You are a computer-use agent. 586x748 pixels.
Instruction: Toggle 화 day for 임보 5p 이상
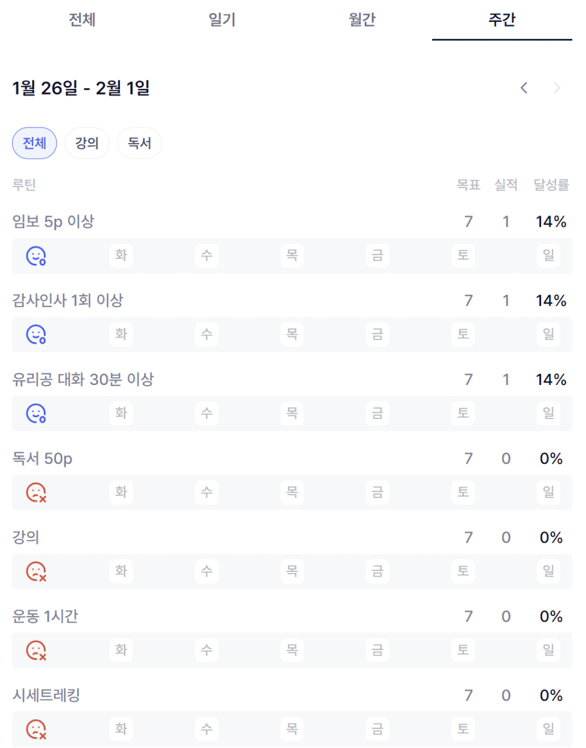click(x=121, y=255)
